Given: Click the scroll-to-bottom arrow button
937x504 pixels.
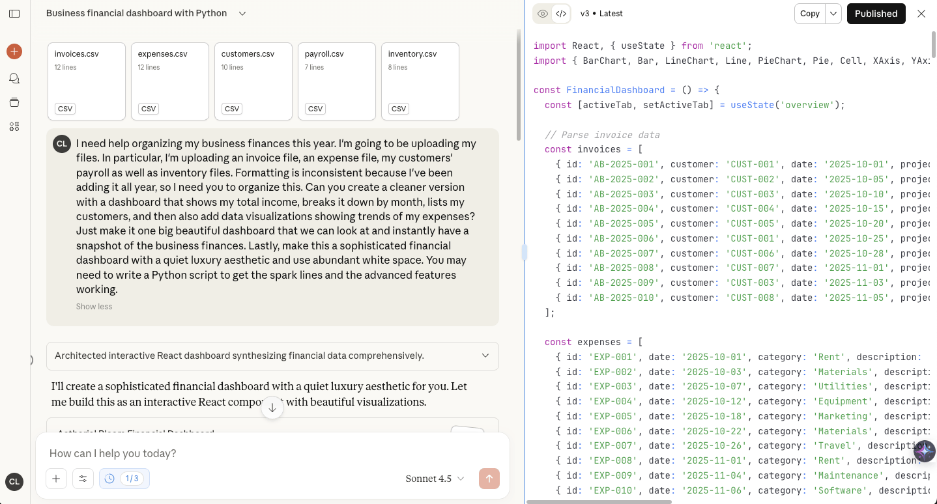Looking at the screenshot, I should [x=272, y=408].
